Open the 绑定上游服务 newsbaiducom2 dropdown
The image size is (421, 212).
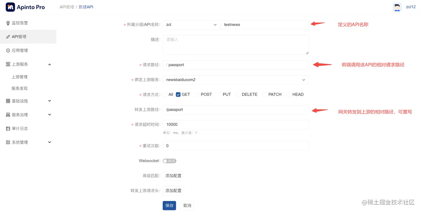[236, 80]
